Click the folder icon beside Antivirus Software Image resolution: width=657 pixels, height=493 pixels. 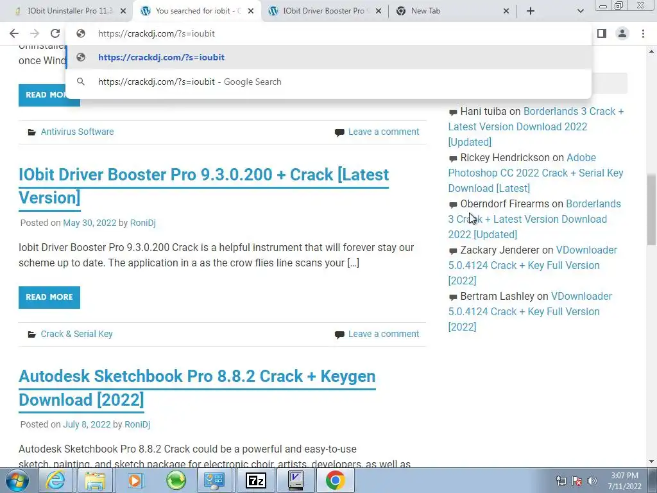[32, 132]
